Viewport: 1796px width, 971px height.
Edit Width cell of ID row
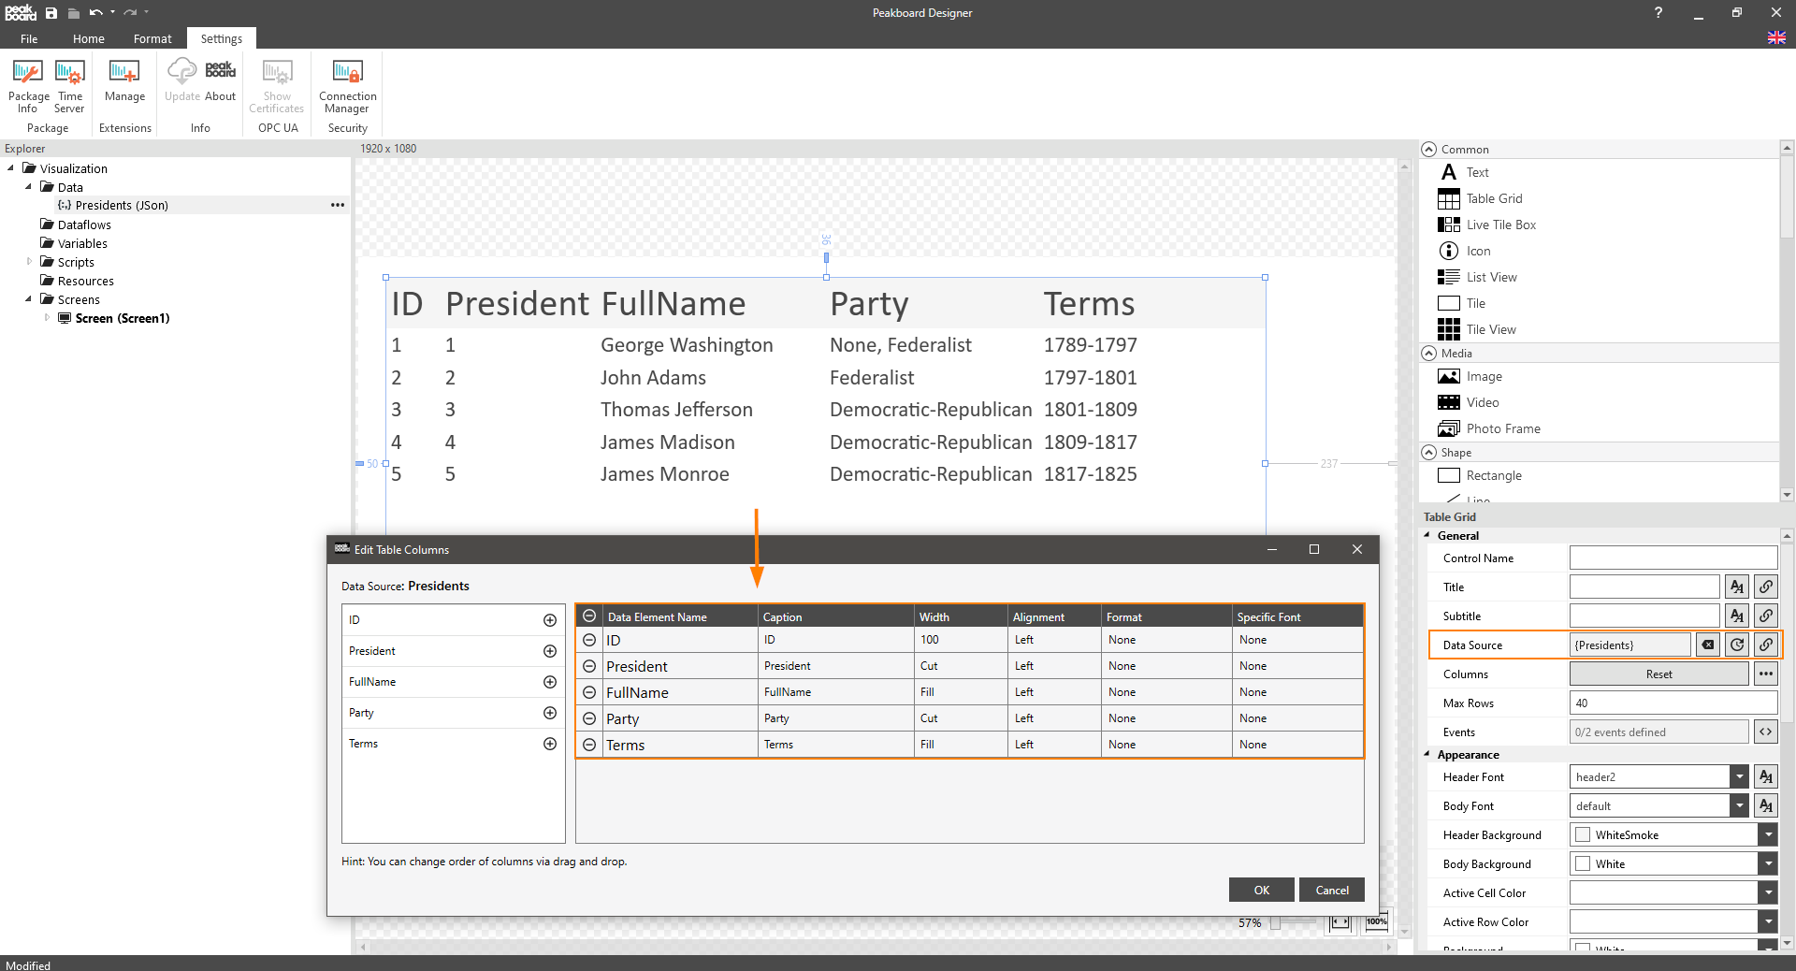click(x=961, y=640)
